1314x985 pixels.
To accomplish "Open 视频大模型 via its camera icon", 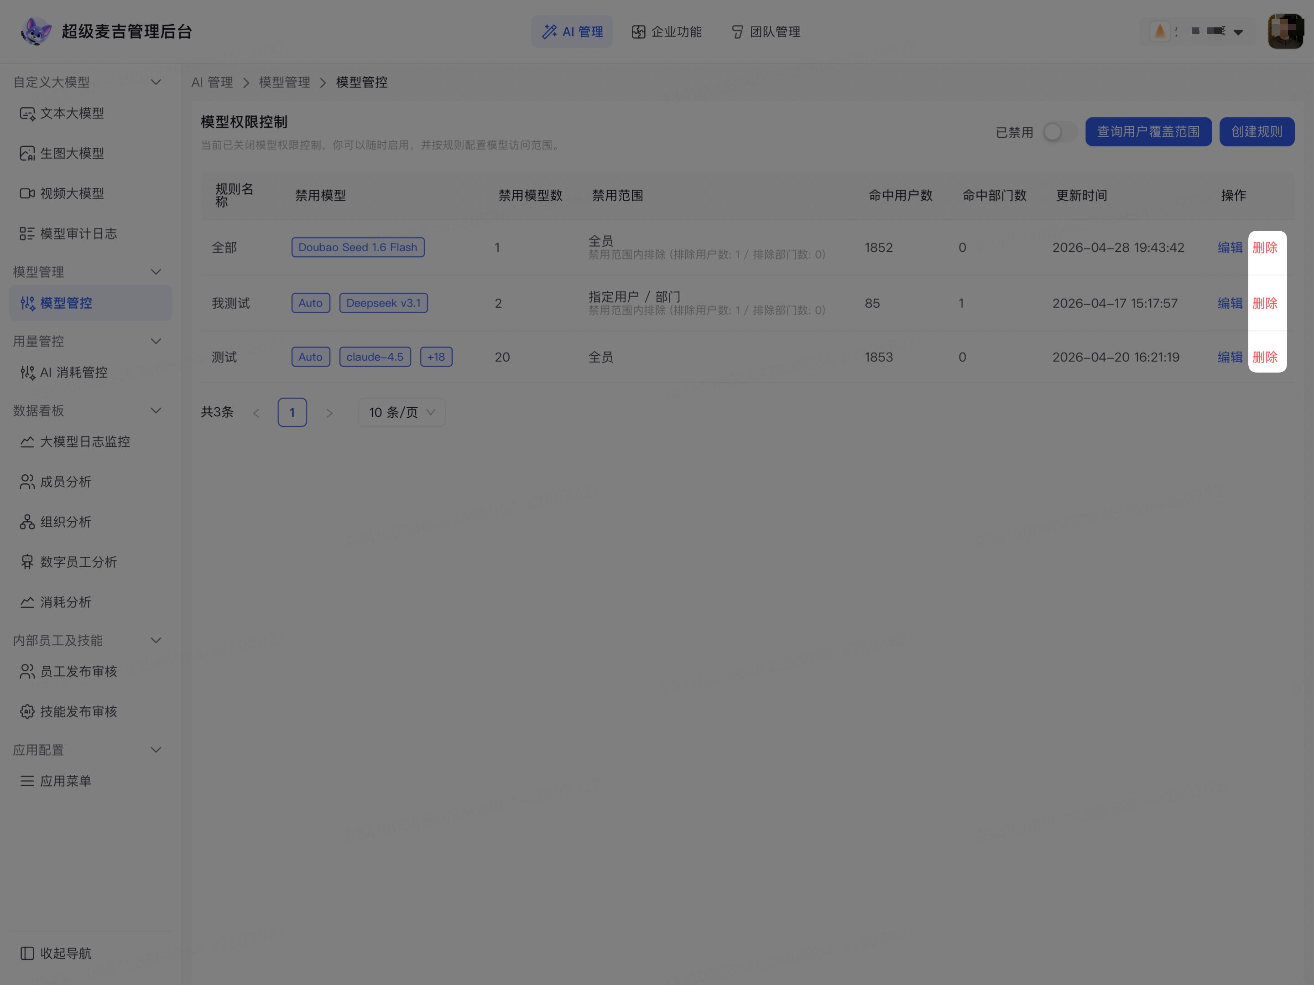I will (x=27, y=193).
